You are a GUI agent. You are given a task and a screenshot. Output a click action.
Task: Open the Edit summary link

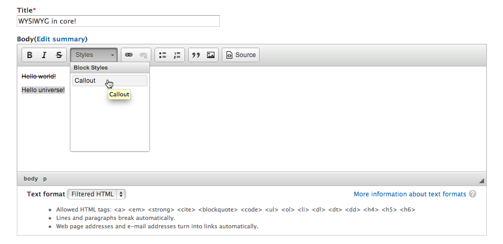click(x=61, y=39)
